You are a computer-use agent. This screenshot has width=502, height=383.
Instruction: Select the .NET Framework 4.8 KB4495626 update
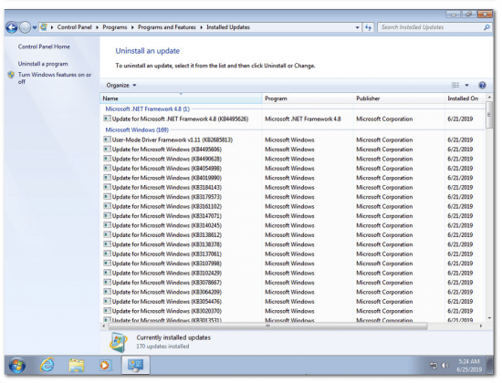pyautogui.click(x=293, y=119)
